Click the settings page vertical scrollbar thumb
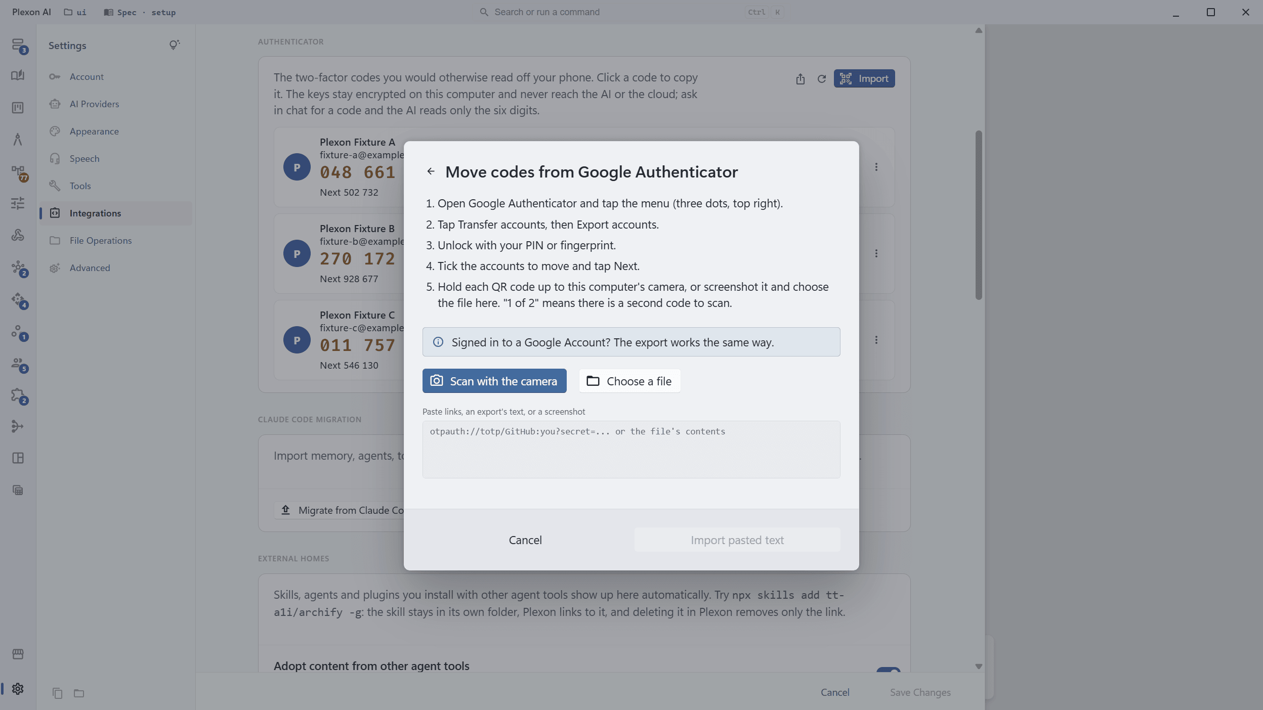Viewport: 1263px width, 710px height. [x=979, y=215]
